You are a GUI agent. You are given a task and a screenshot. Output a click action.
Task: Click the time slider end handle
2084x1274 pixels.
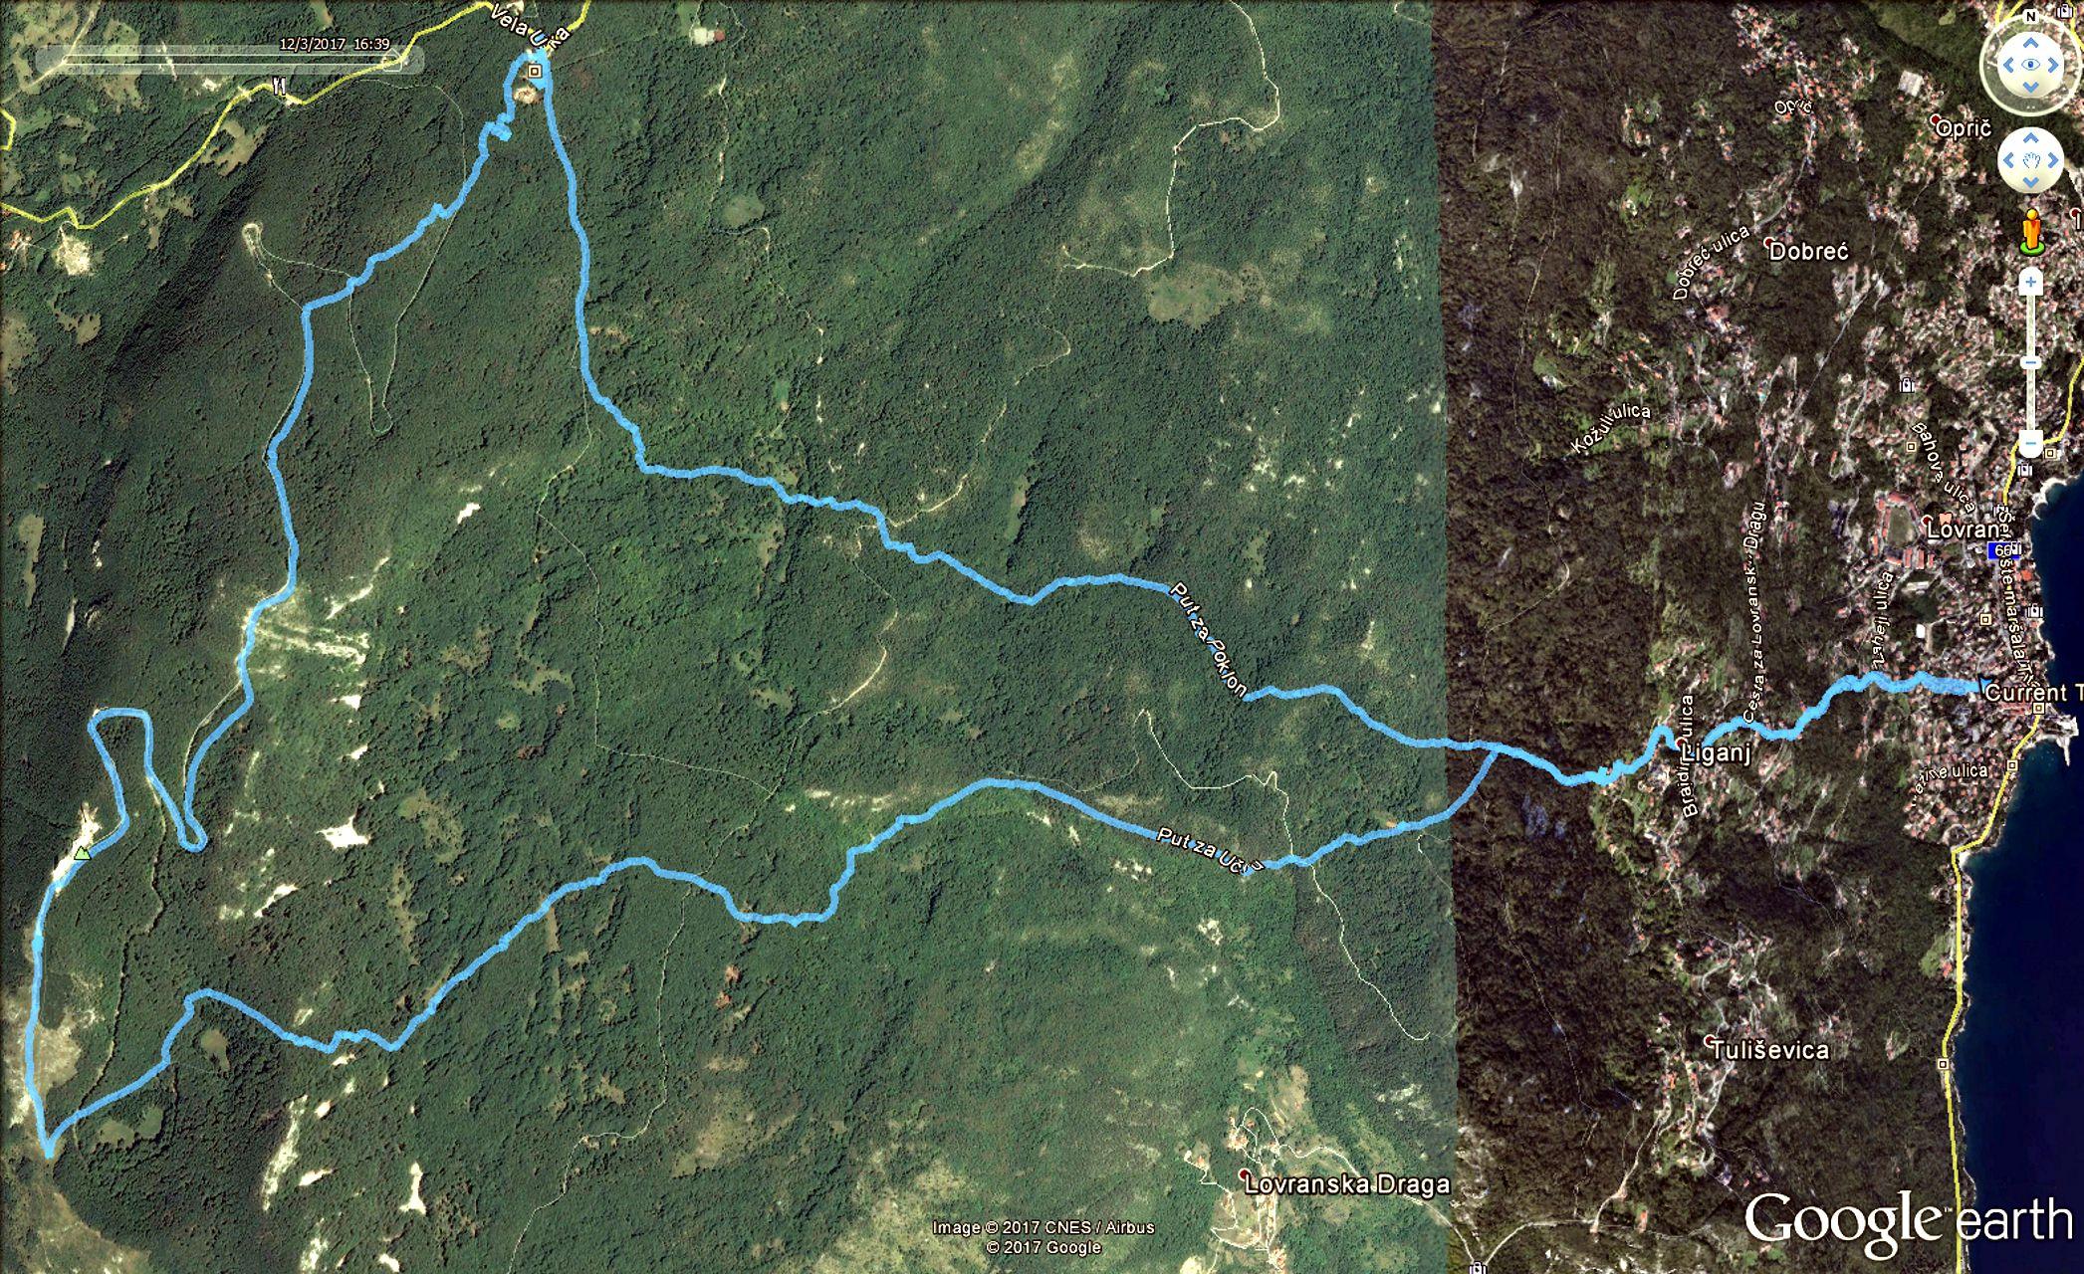tap(391, 61)
